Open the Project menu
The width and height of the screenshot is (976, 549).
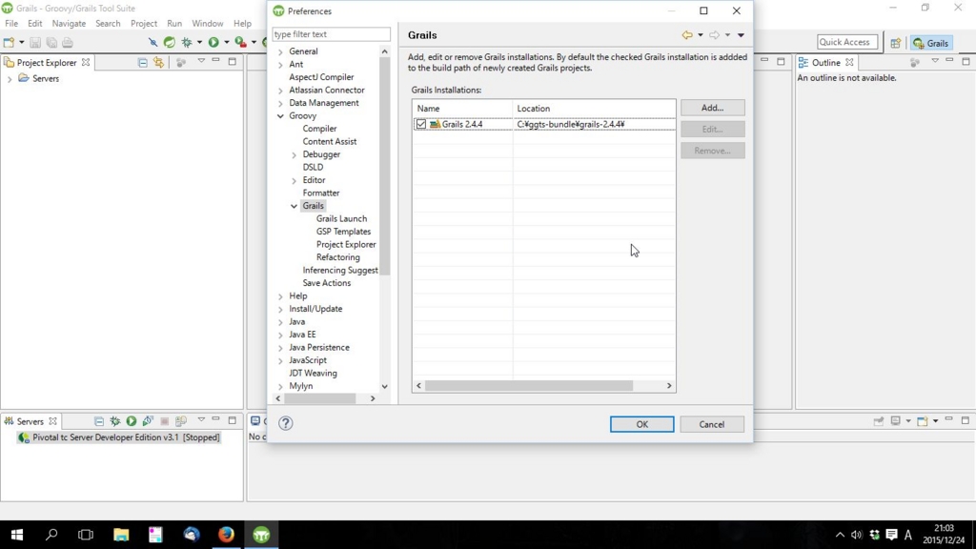tap(144, 23)
